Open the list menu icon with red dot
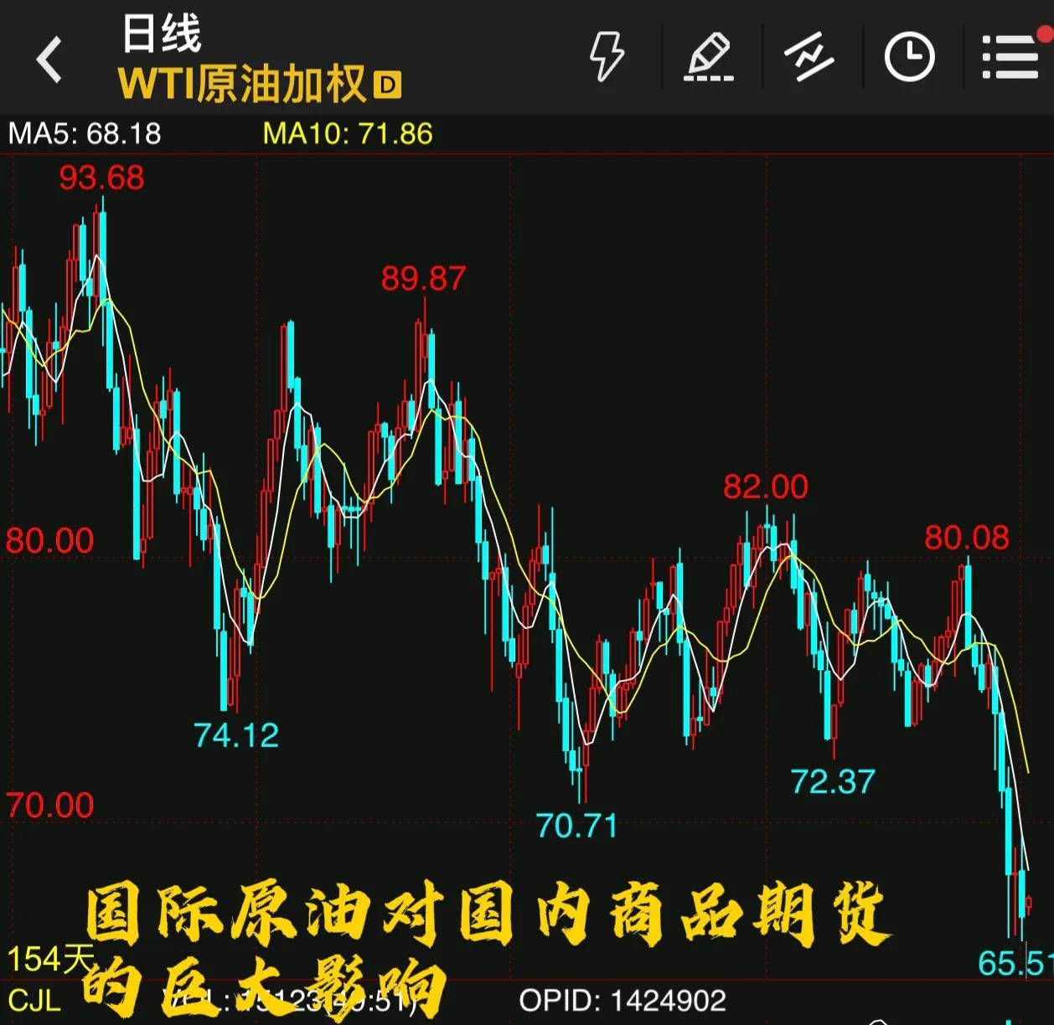 point(1011,57)
